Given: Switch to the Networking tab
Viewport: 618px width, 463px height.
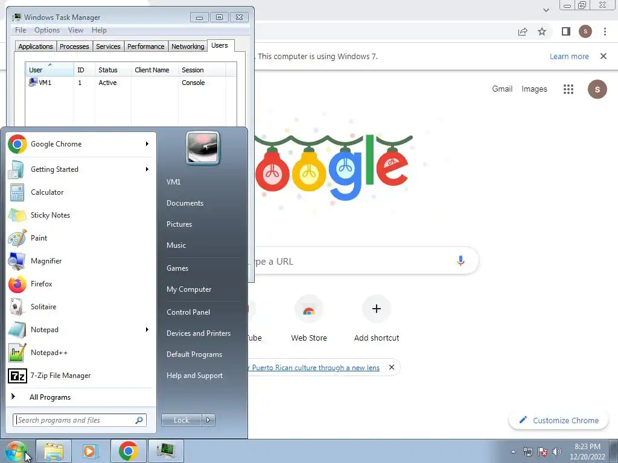Looking at the screenshot, I should [x=188, y=46].
